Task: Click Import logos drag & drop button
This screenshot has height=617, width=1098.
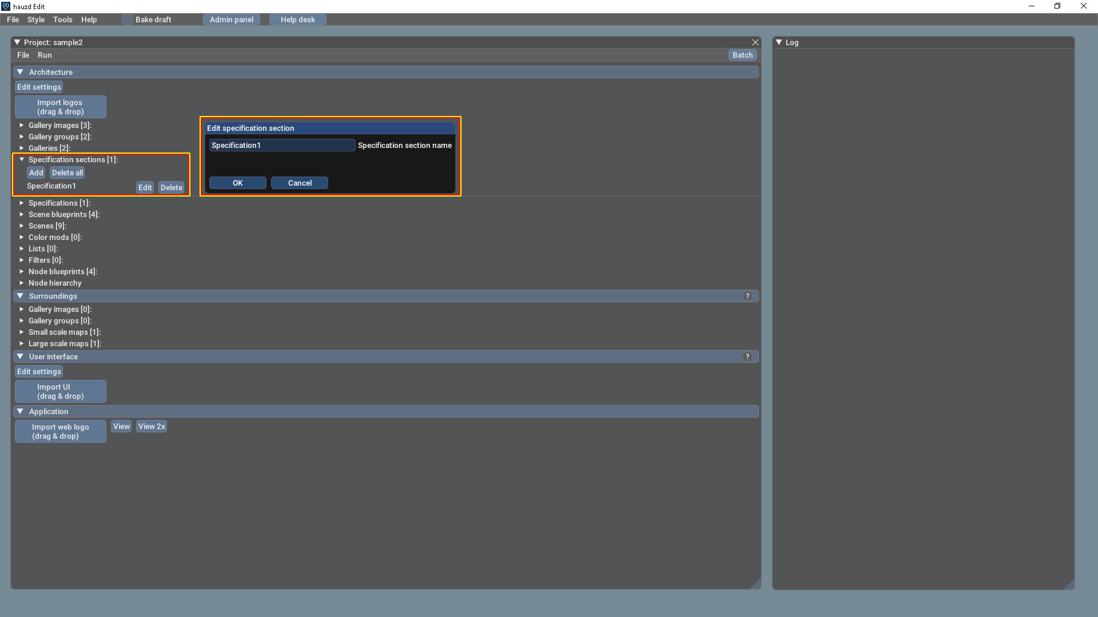Action: (x=60, y=107)
